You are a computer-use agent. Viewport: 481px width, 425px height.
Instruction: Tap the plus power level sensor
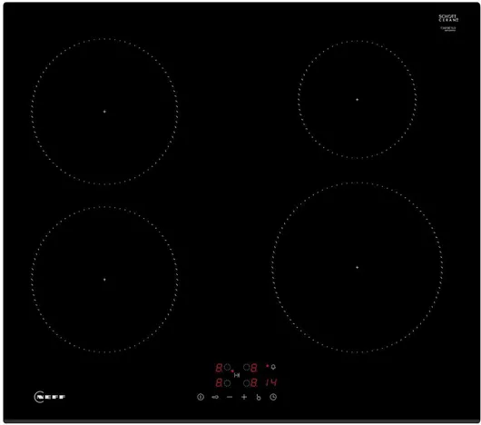click(244, 397)
